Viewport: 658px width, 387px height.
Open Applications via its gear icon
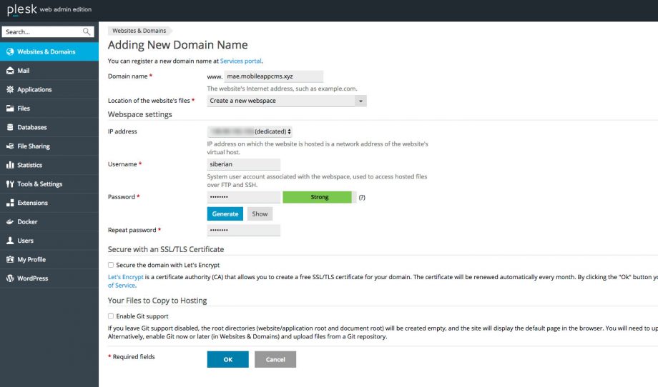coord(10,90)
